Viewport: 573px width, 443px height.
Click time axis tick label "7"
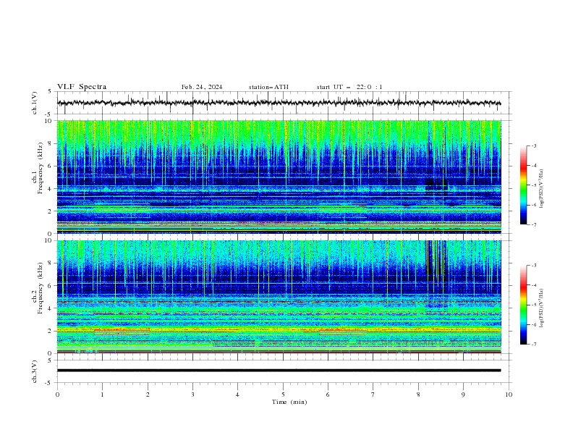(373, 395)
